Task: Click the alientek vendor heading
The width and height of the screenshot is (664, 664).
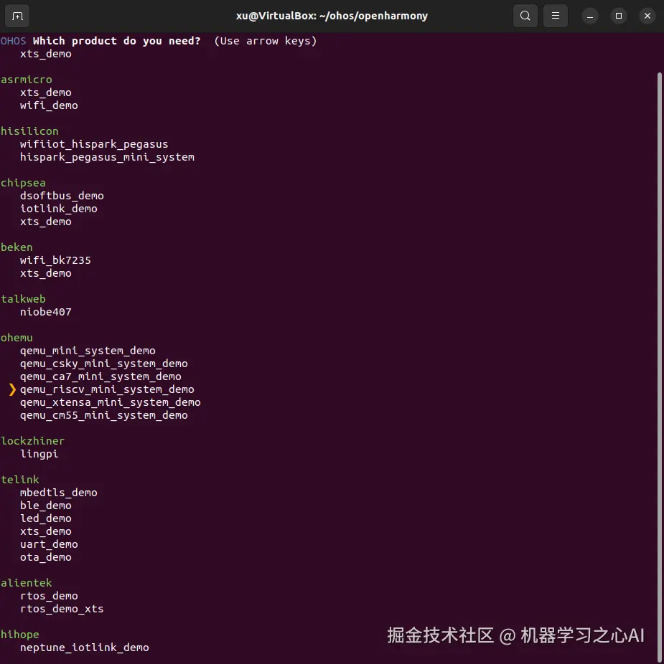Action: (x=27, y=583)
